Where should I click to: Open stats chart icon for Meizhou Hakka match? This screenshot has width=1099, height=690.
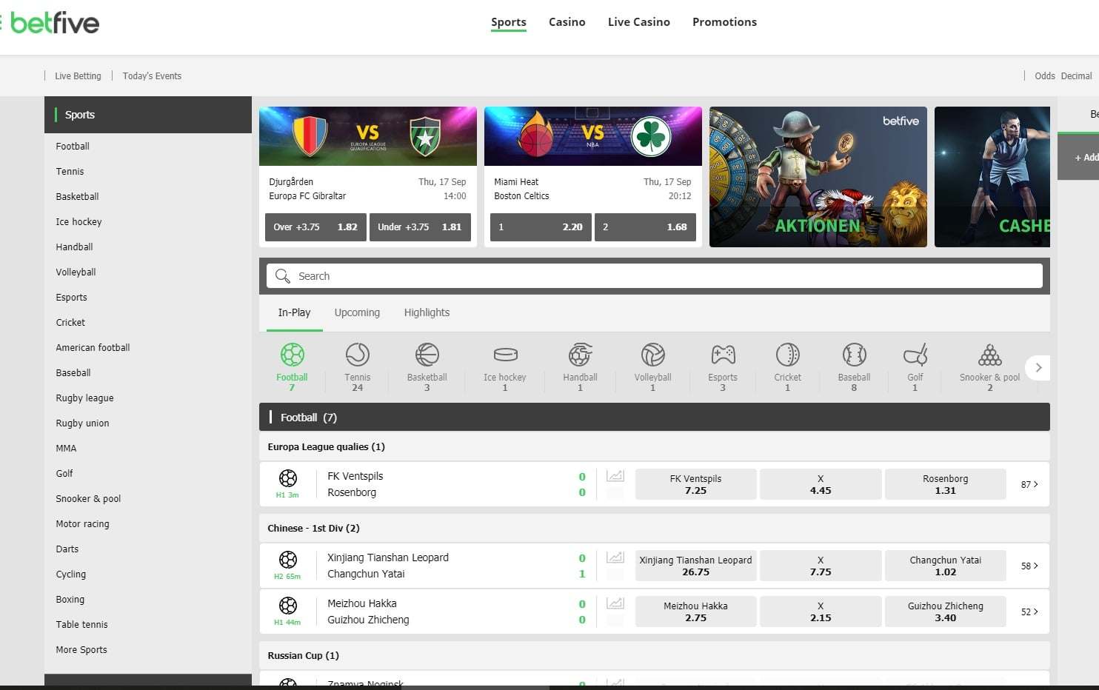click(x=615, y=603)
